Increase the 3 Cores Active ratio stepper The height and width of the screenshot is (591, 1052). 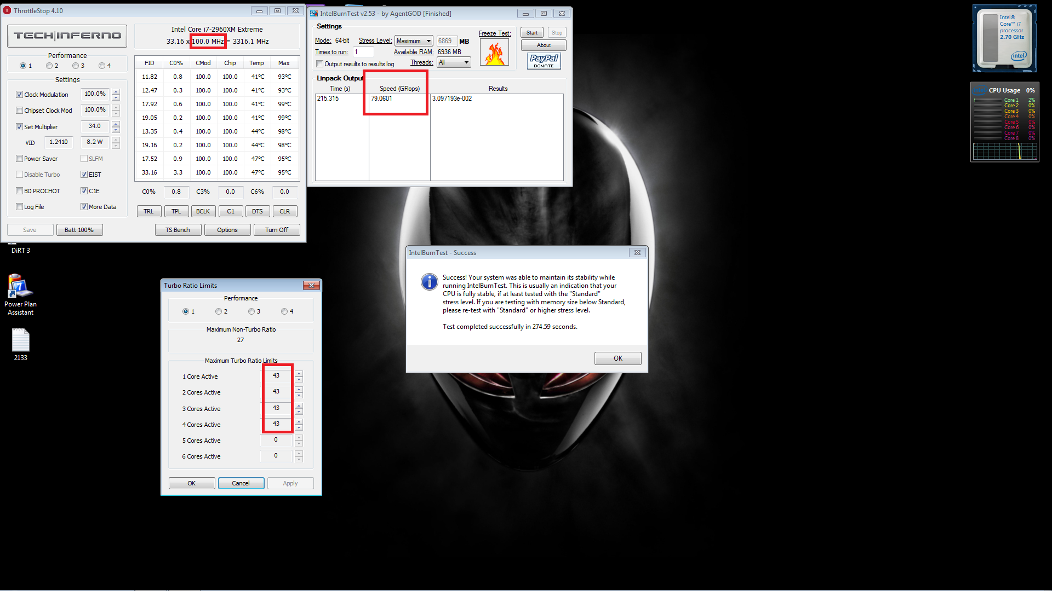pyautogui.click(x=299, y=405)
